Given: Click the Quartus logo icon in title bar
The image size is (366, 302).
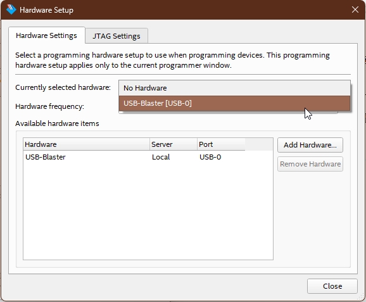Looking at the screenshot, I should click(x=11, y=9).
